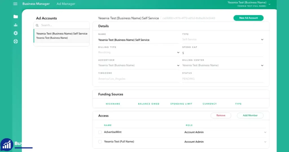Click the NAME column header in Access
The width and height of the screenshot is (289, 152).
108,125
